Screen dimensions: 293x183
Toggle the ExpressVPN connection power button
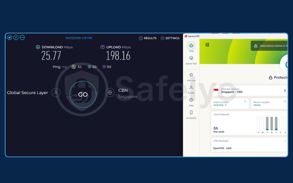(x=285, y=64)
